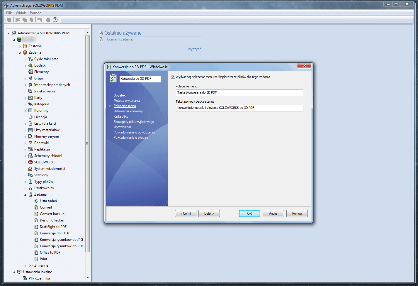Open the SOLIDWORKS node in the sidebar
This screenshot has width=418, height=286.
[x=45, y=162]
